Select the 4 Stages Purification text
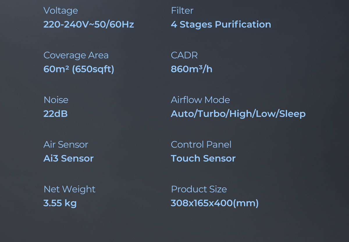The image size is (349, 242). point(221,24)
